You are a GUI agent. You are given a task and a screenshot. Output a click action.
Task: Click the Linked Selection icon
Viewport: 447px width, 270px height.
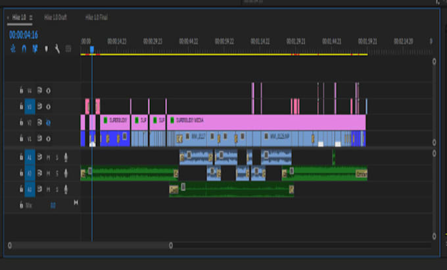(x=34, y=48)
